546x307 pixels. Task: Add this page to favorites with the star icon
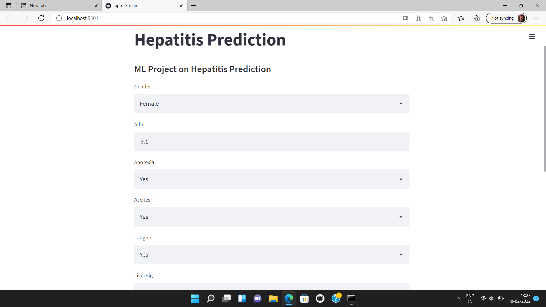(444, 18)
